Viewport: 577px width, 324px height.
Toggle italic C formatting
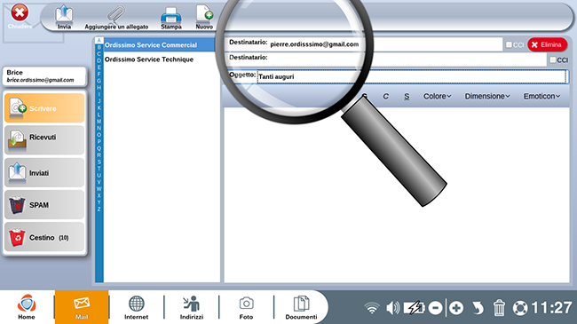coord(385,96)
